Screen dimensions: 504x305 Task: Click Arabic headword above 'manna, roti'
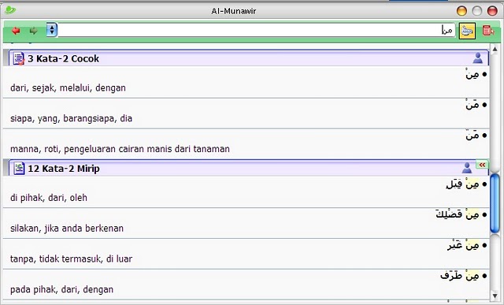tap(472, 136)
